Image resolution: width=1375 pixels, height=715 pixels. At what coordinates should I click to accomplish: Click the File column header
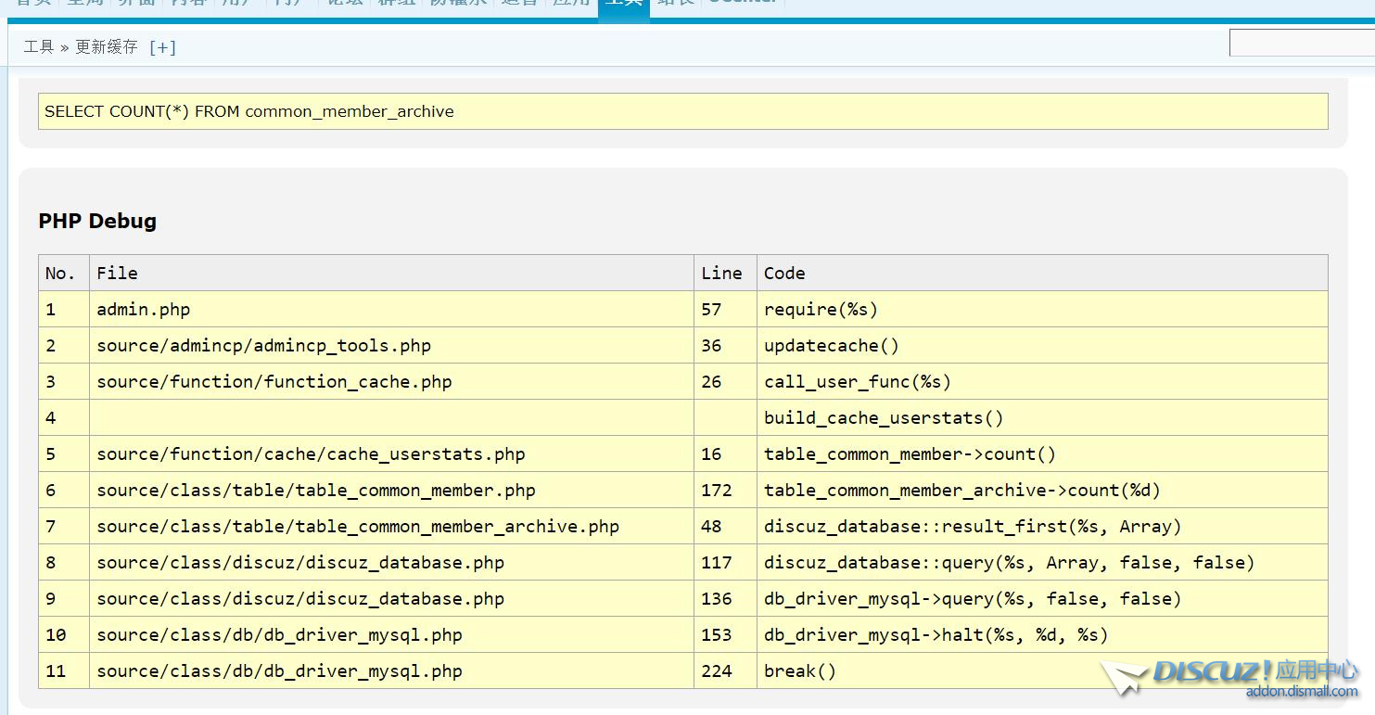(x=117, y=274)
